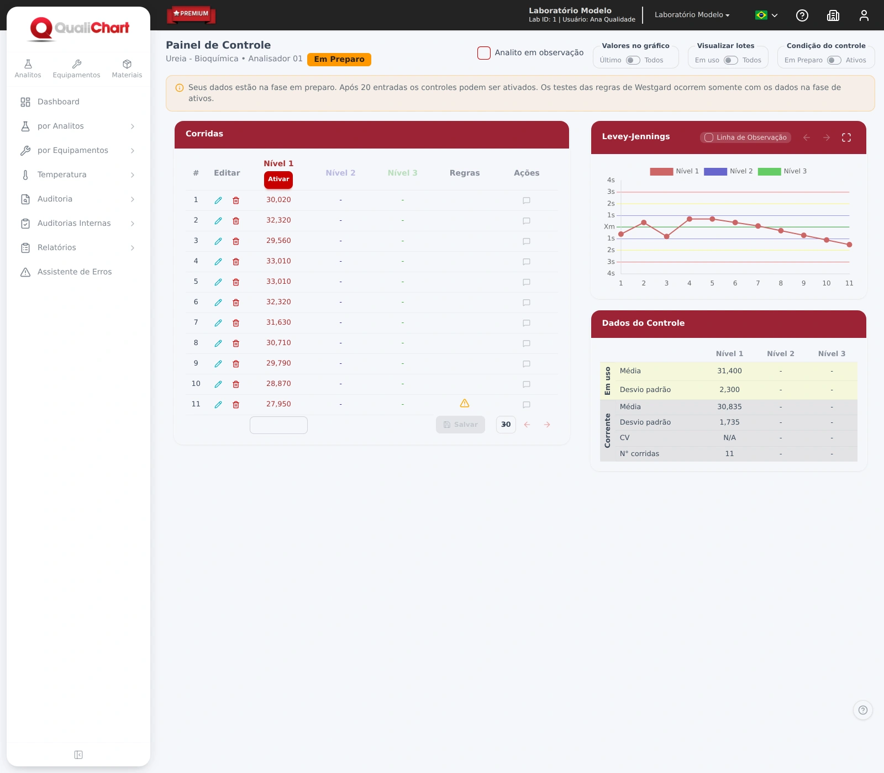Toggle Condição do controle Em Preparo/Ativos switch
The image size is (884, 773).
(x=834, y=60)
